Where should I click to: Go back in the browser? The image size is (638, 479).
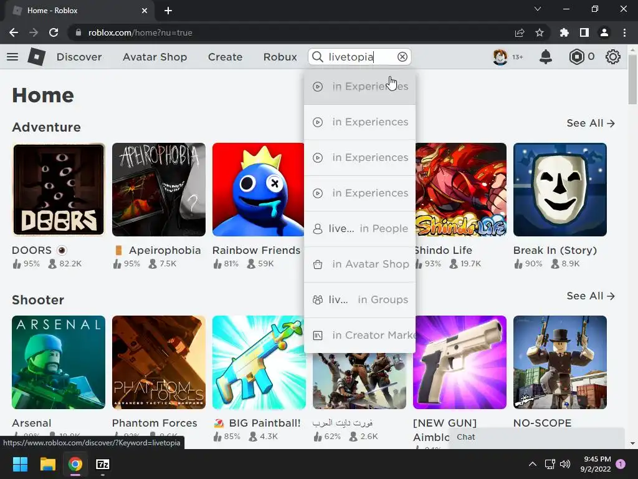(x=14, y=32)
